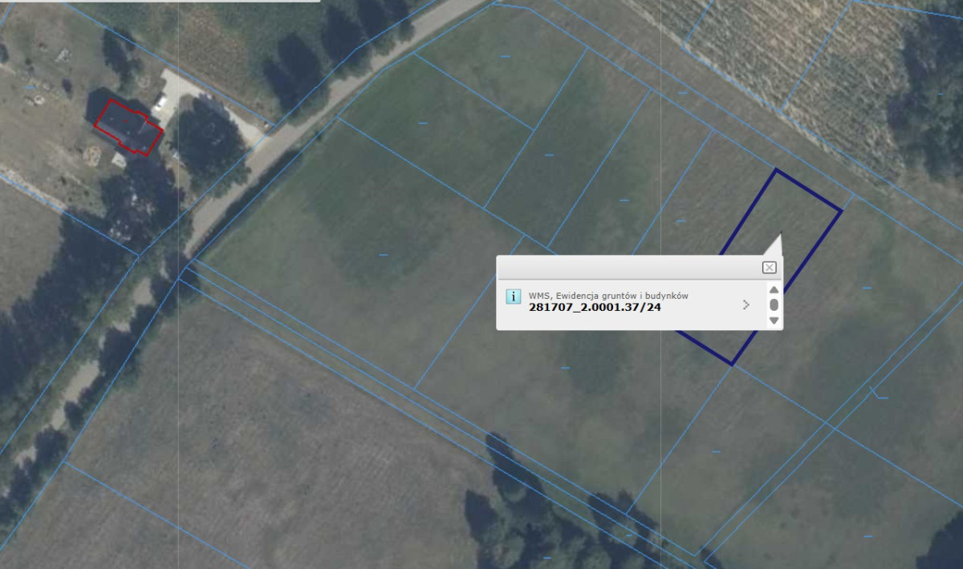
Task: Click the popup's empty gray header bar
Action: (626, 268)
